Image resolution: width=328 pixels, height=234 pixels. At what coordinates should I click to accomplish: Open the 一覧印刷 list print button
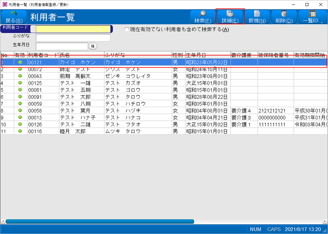[x=313, y=17]
